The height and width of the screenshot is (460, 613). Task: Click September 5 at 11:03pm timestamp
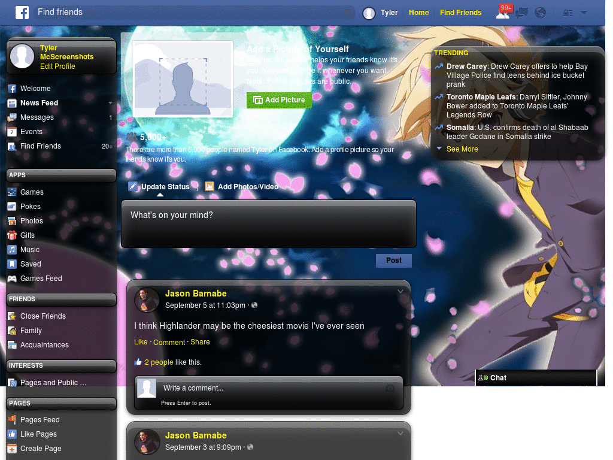(x=205, y=305)
